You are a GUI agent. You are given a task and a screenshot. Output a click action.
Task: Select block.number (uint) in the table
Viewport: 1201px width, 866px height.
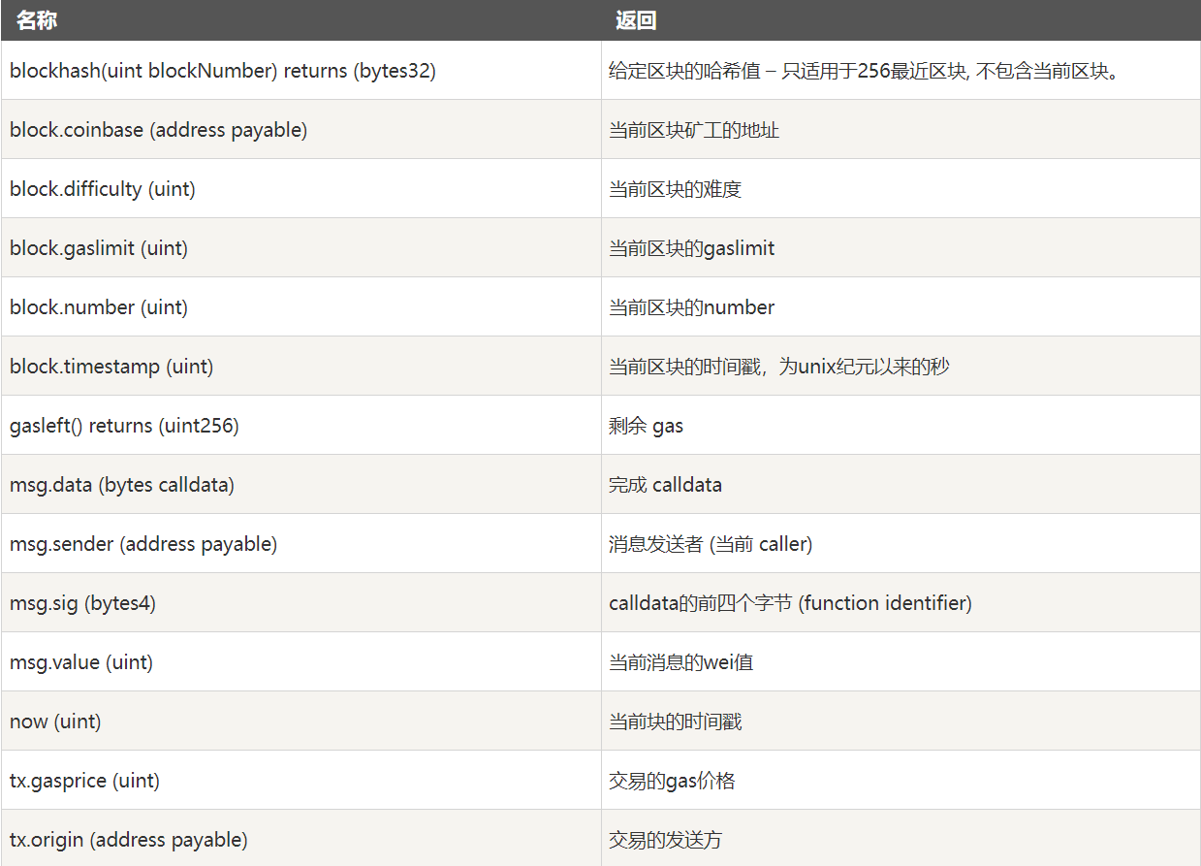click(99, 307)
